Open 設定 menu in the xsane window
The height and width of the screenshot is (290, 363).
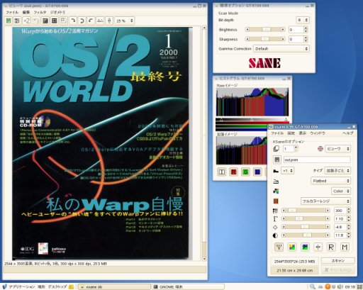point(291,133)
